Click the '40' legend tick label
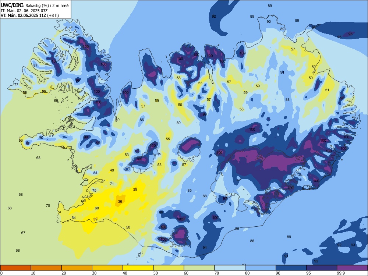Image resolution: width=368 pixels, height=276 pixels. click(125, 273)
